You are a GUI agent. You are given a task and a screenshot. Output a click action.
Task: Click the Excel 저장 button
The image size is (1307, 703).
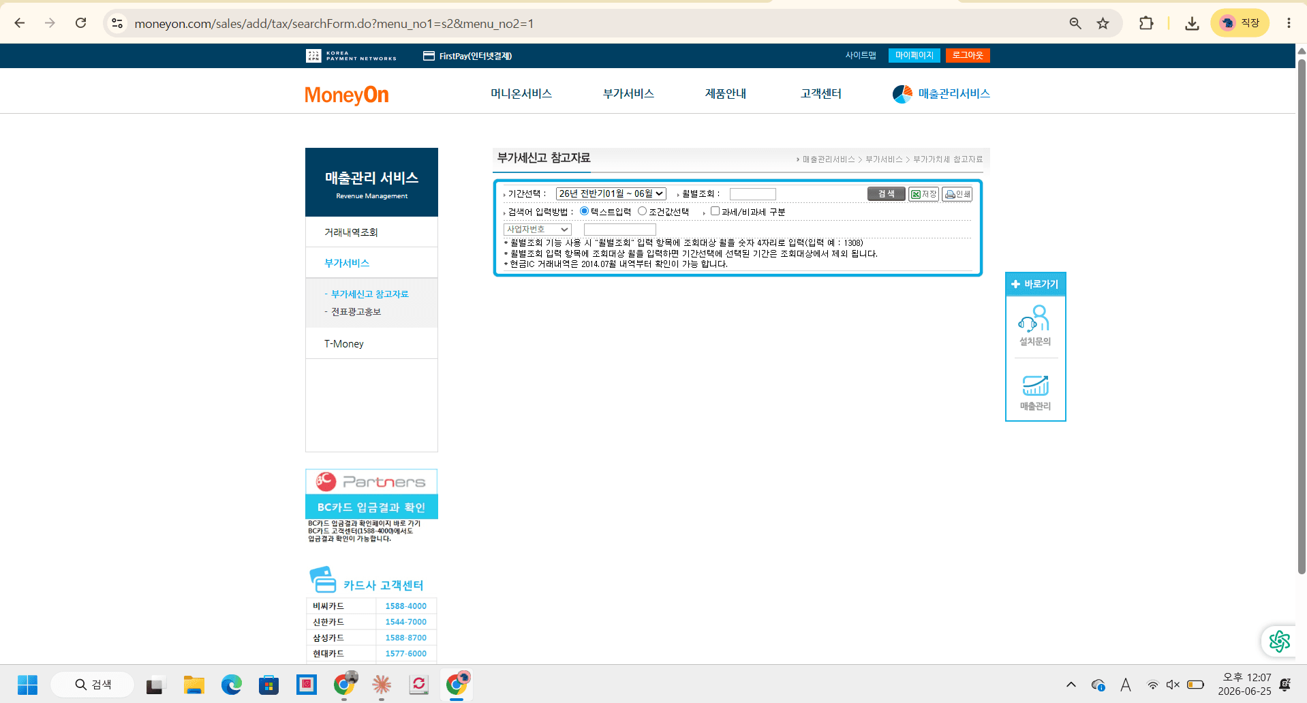point(923,194)
